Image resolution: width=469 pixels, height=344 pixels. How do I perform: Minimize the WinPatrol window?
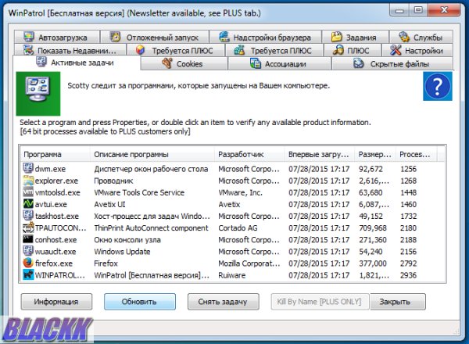pyautogui.click(x=399, y=10)
